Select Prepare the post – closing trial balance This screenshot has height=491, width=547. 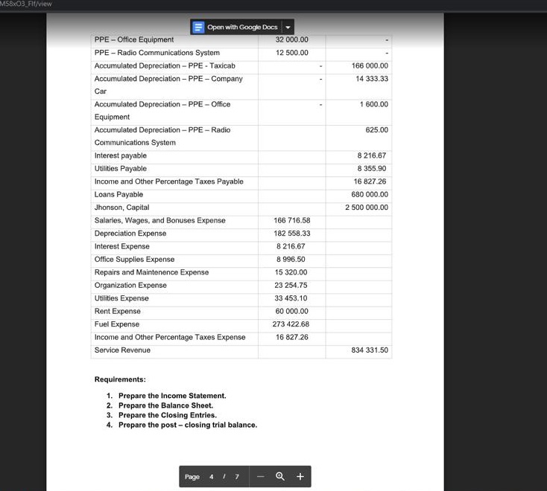point(188,426)
